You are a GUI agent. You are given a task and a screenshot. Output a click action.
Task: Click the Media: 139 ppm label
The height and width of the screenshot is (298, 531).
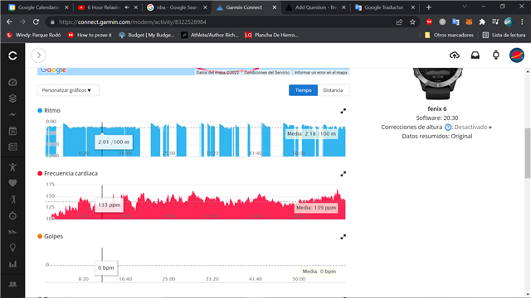[x=316, y=208]
